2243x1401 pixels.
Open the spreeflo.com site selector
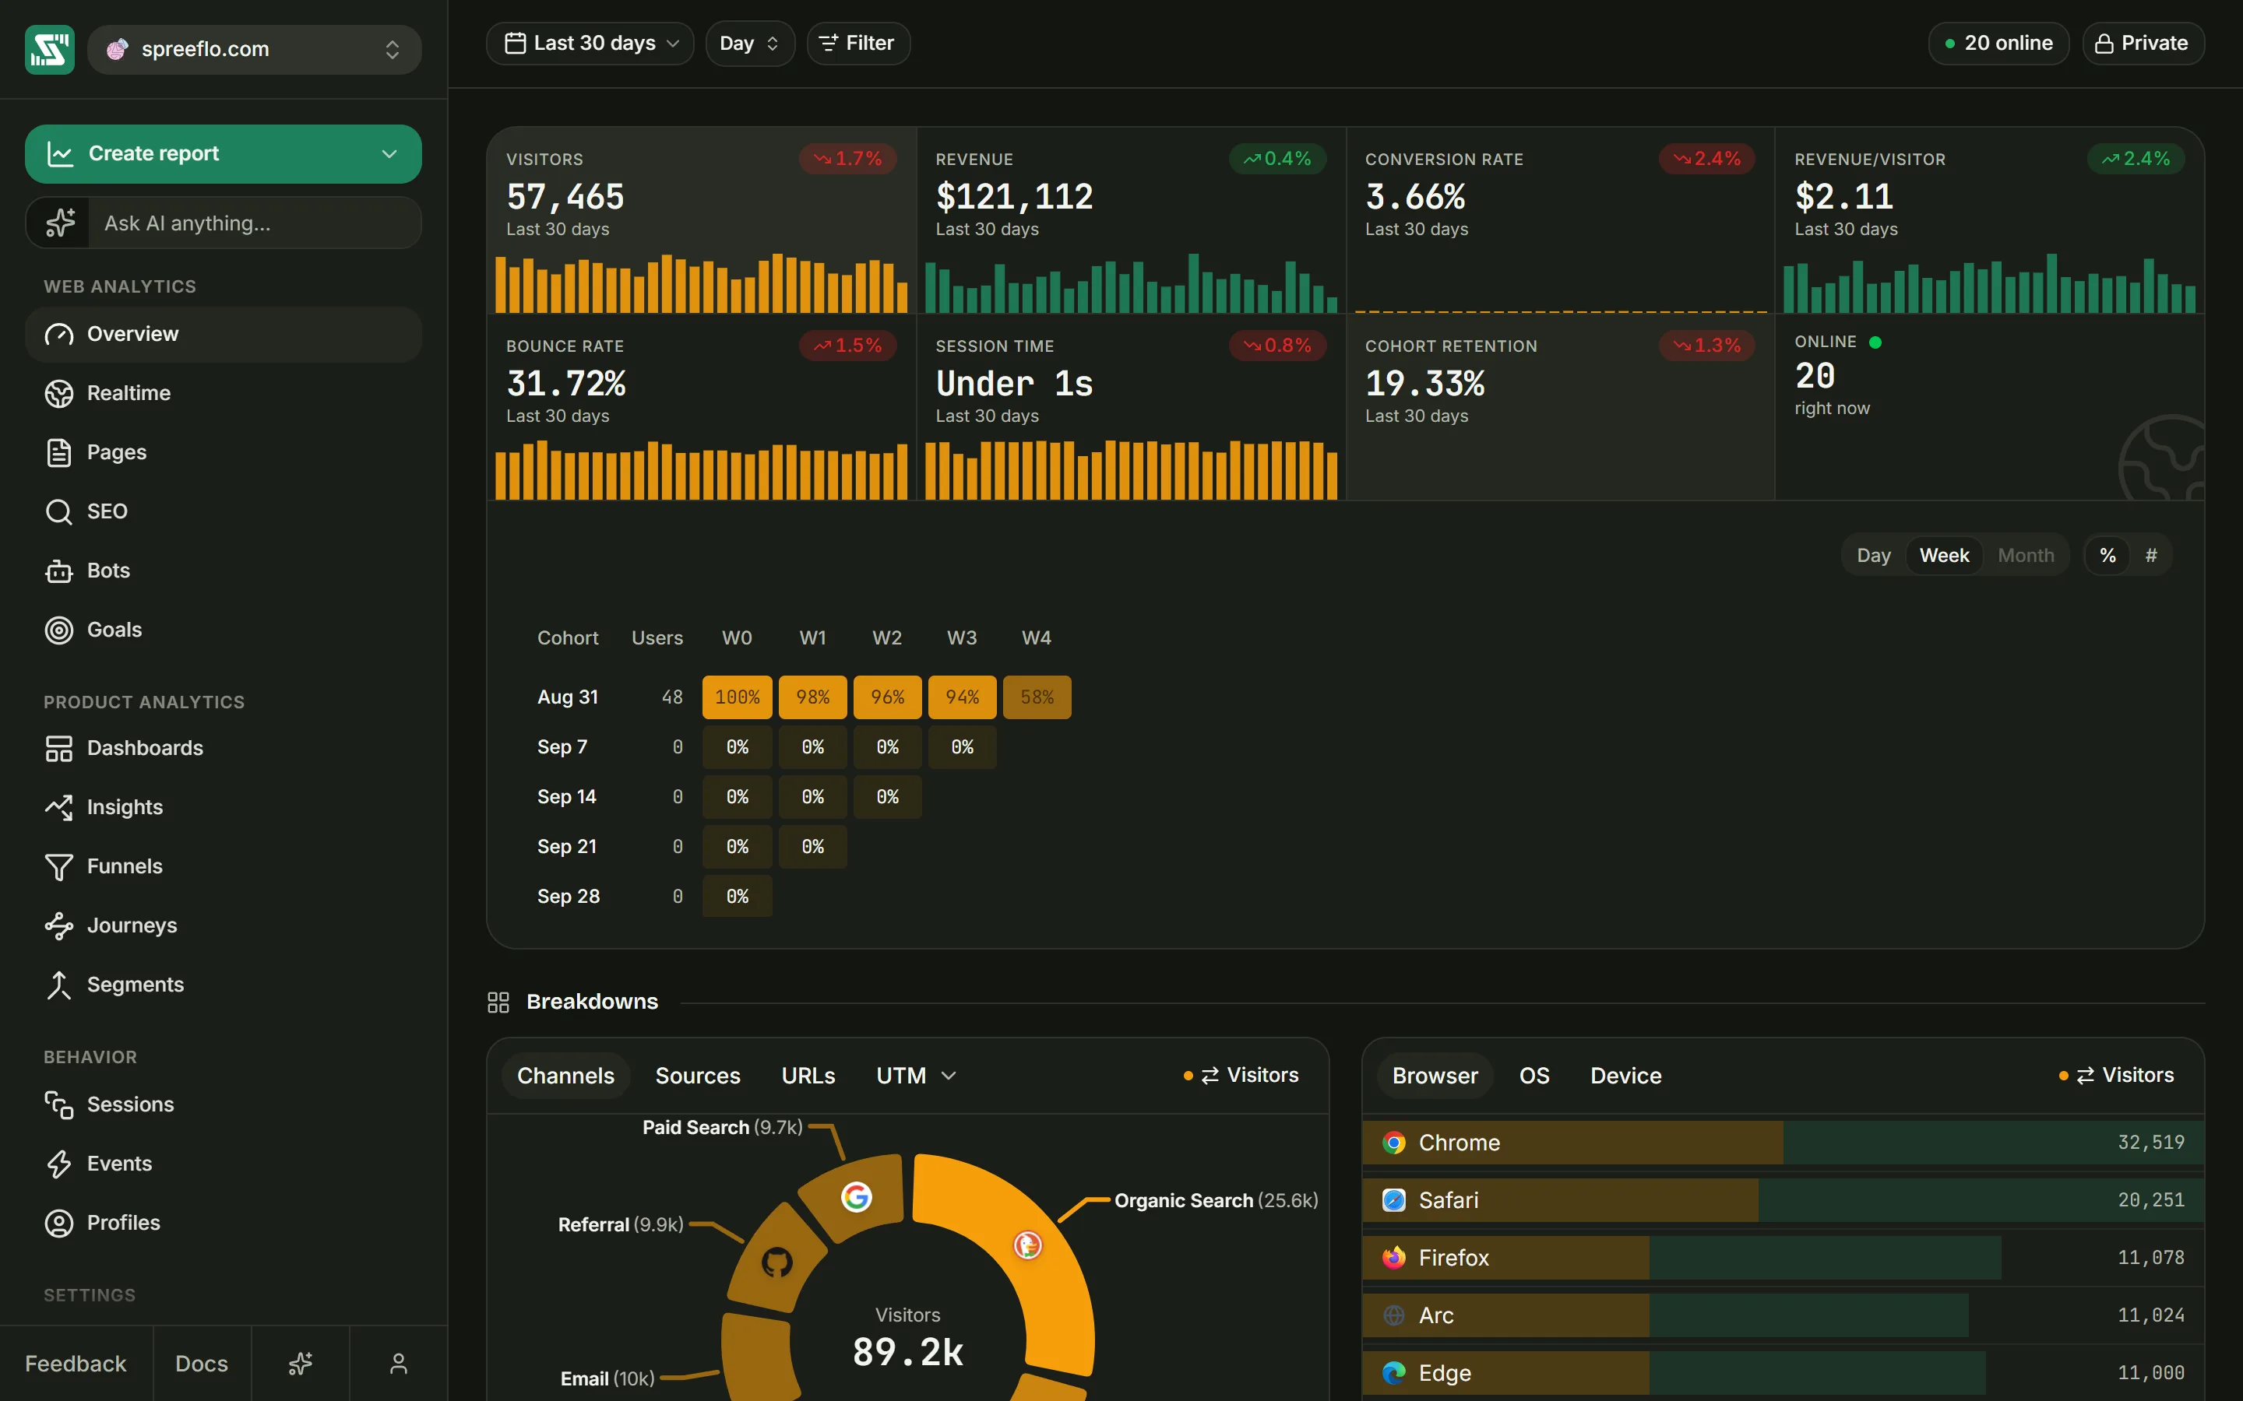click(x=254, y=49)
